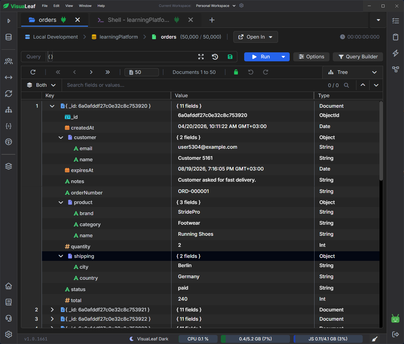Open the File menu
The height and width of the screenshot is (344, 404).
[x=45, y=6]
